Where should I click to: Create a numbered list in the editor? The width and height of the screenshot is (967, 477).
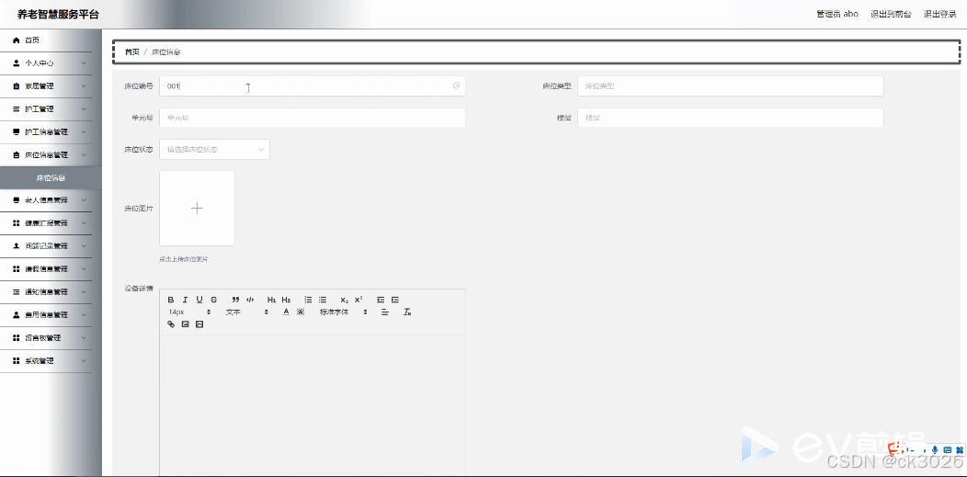click(308, 300)
